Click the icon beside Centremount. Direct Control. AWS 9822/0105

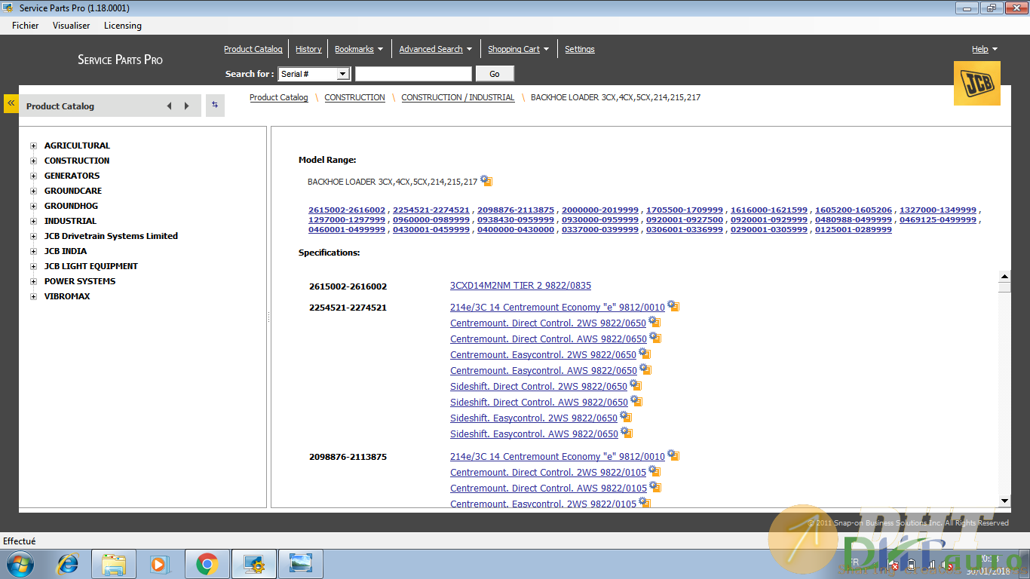pyautogui.click(x=655, y=487)
